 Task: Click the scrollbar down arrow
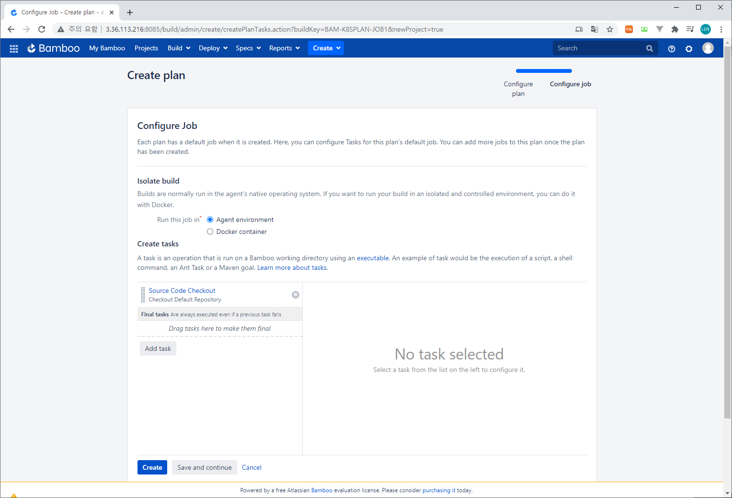[727, 493]
